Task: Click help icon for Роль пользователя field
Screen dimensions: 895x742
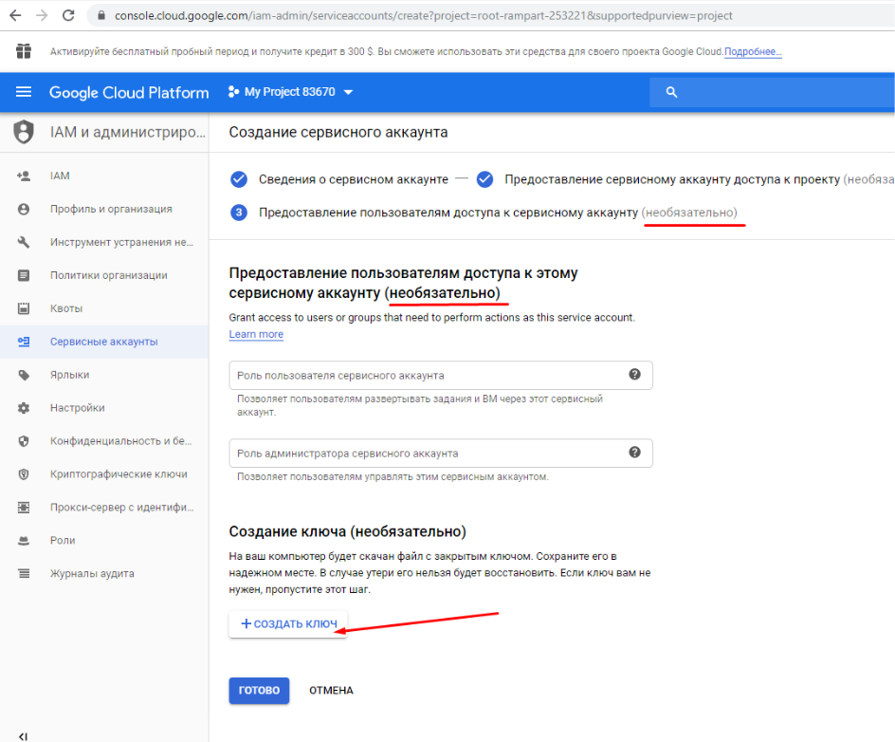Action: click(634, 374)
